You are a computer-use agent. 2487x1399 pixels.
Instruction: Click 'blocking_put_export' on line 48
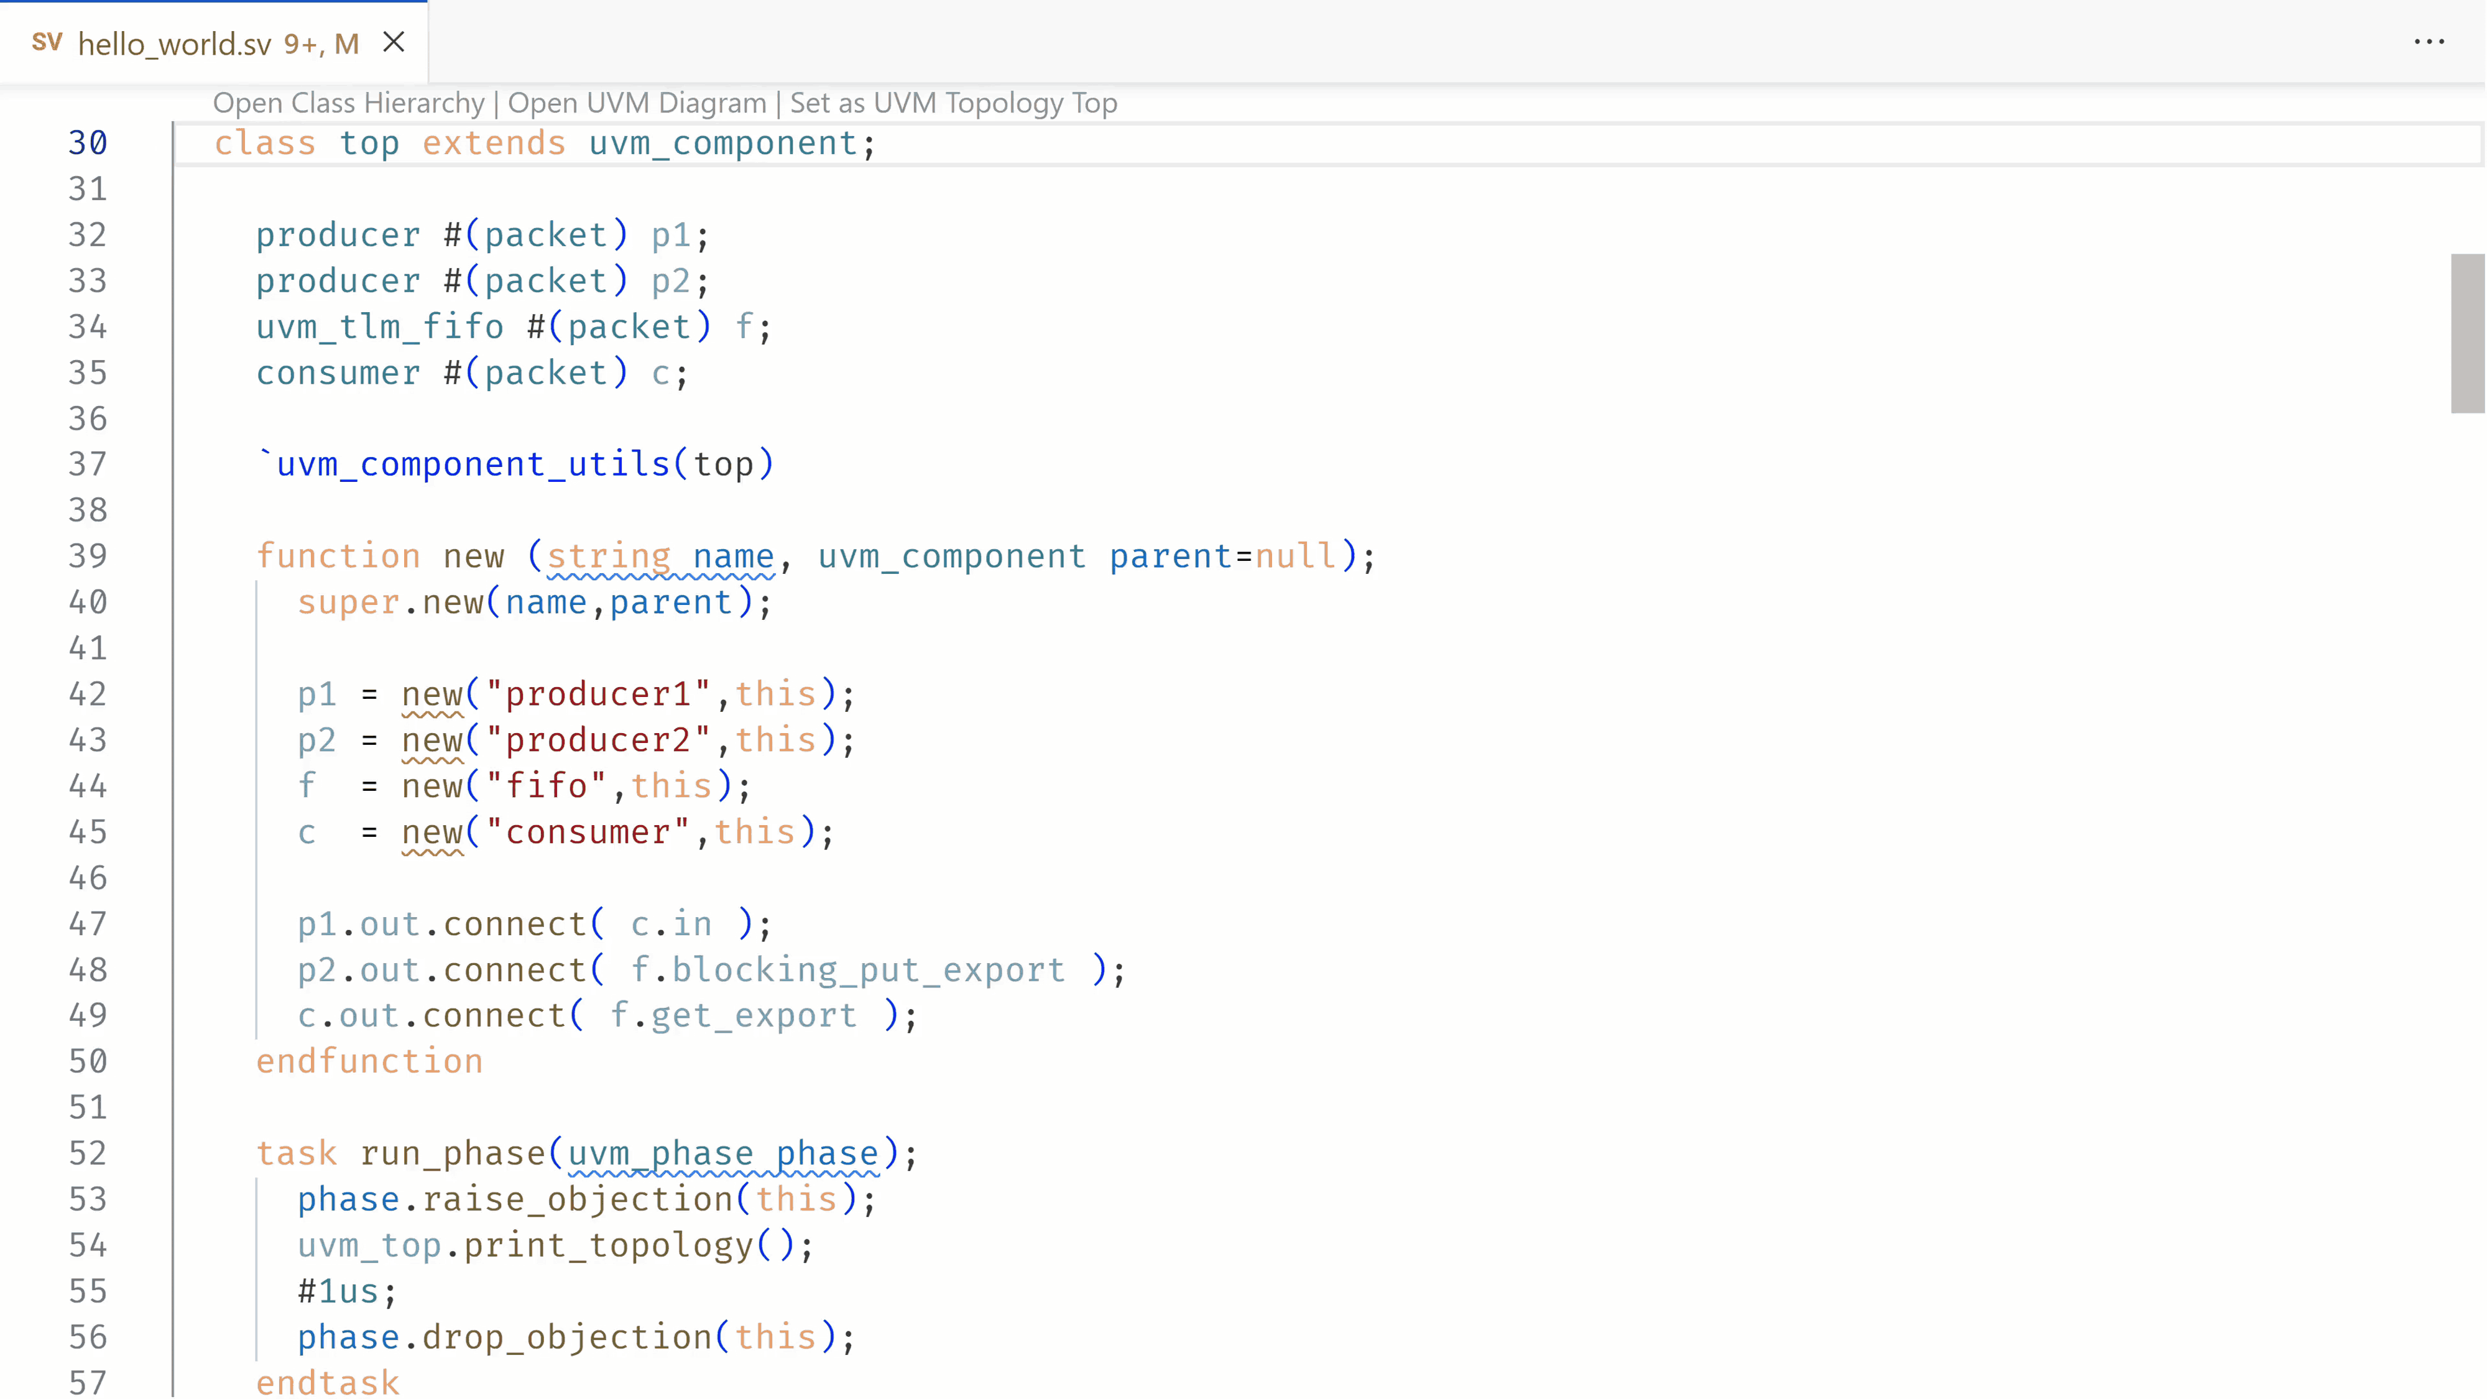coord(868,971)
